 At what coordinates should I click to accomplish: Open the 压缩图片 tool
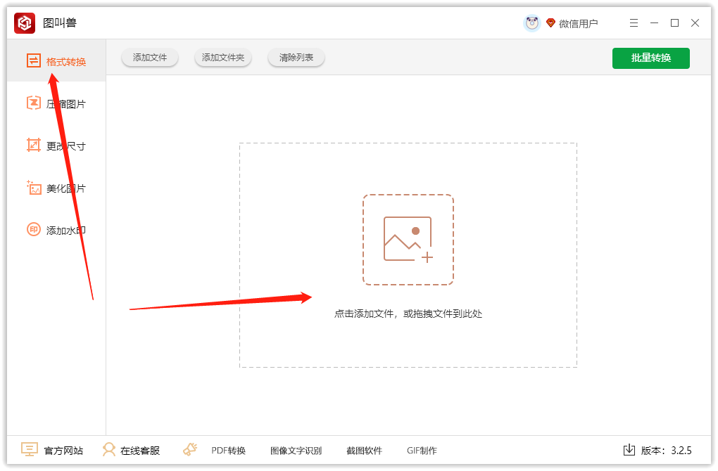56,103
